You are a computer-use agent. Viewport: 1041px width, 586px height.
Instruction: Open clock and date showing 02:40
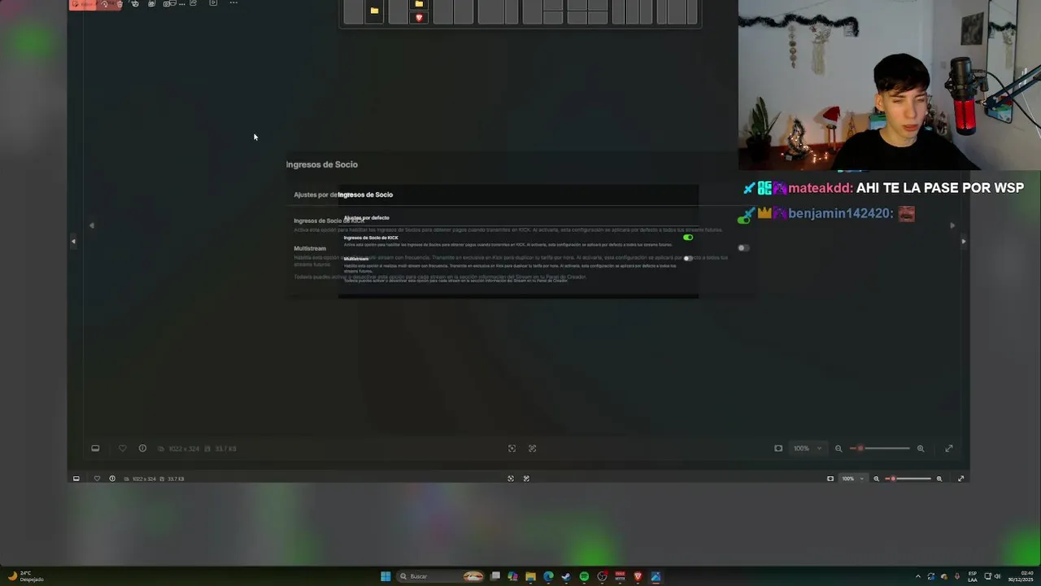[x=1021, y=576]
